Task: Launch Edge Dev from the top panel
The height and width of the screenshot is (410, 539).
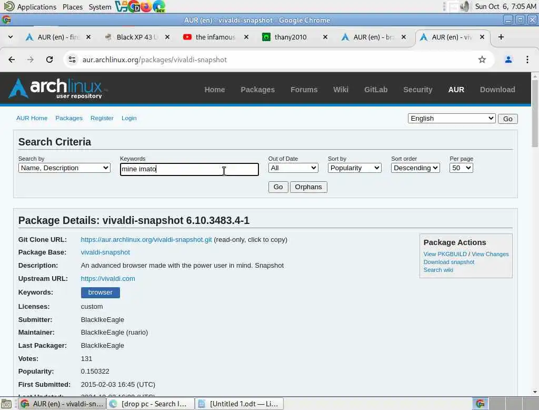Action: (159, 6)
